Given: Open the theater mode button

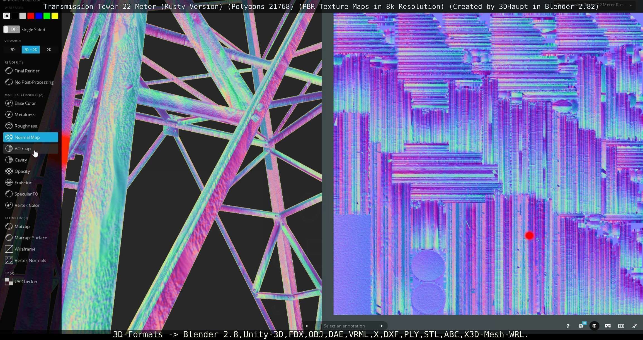Looking at the screenshot, I should click(x=621, y=326).
